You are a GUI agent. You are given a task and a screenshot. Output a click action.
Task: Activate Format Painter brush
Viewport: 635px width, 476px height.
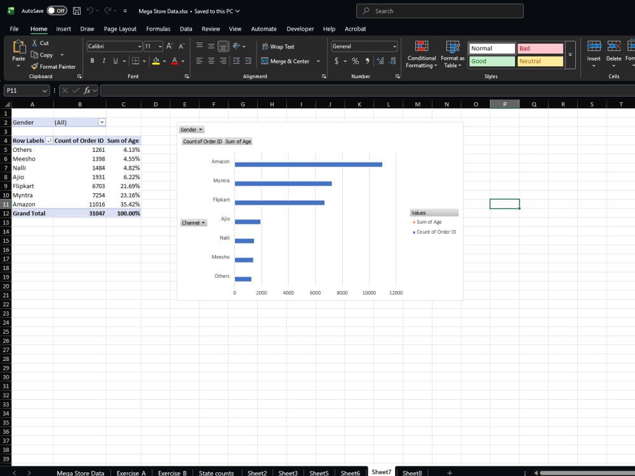(x=53, y=67)
